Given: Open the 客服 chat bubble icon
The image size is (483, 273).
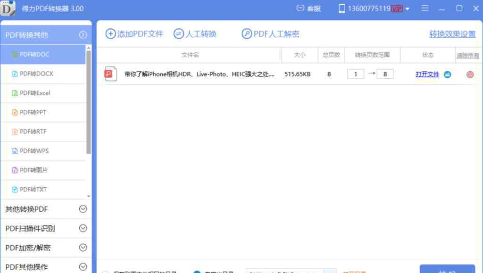Looking at the screenshot, I should coord(300,8).
